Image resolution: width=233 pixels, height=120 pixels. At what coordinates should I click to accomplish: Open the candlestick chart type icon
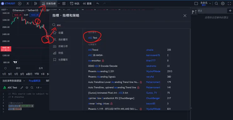coord(36,3)
